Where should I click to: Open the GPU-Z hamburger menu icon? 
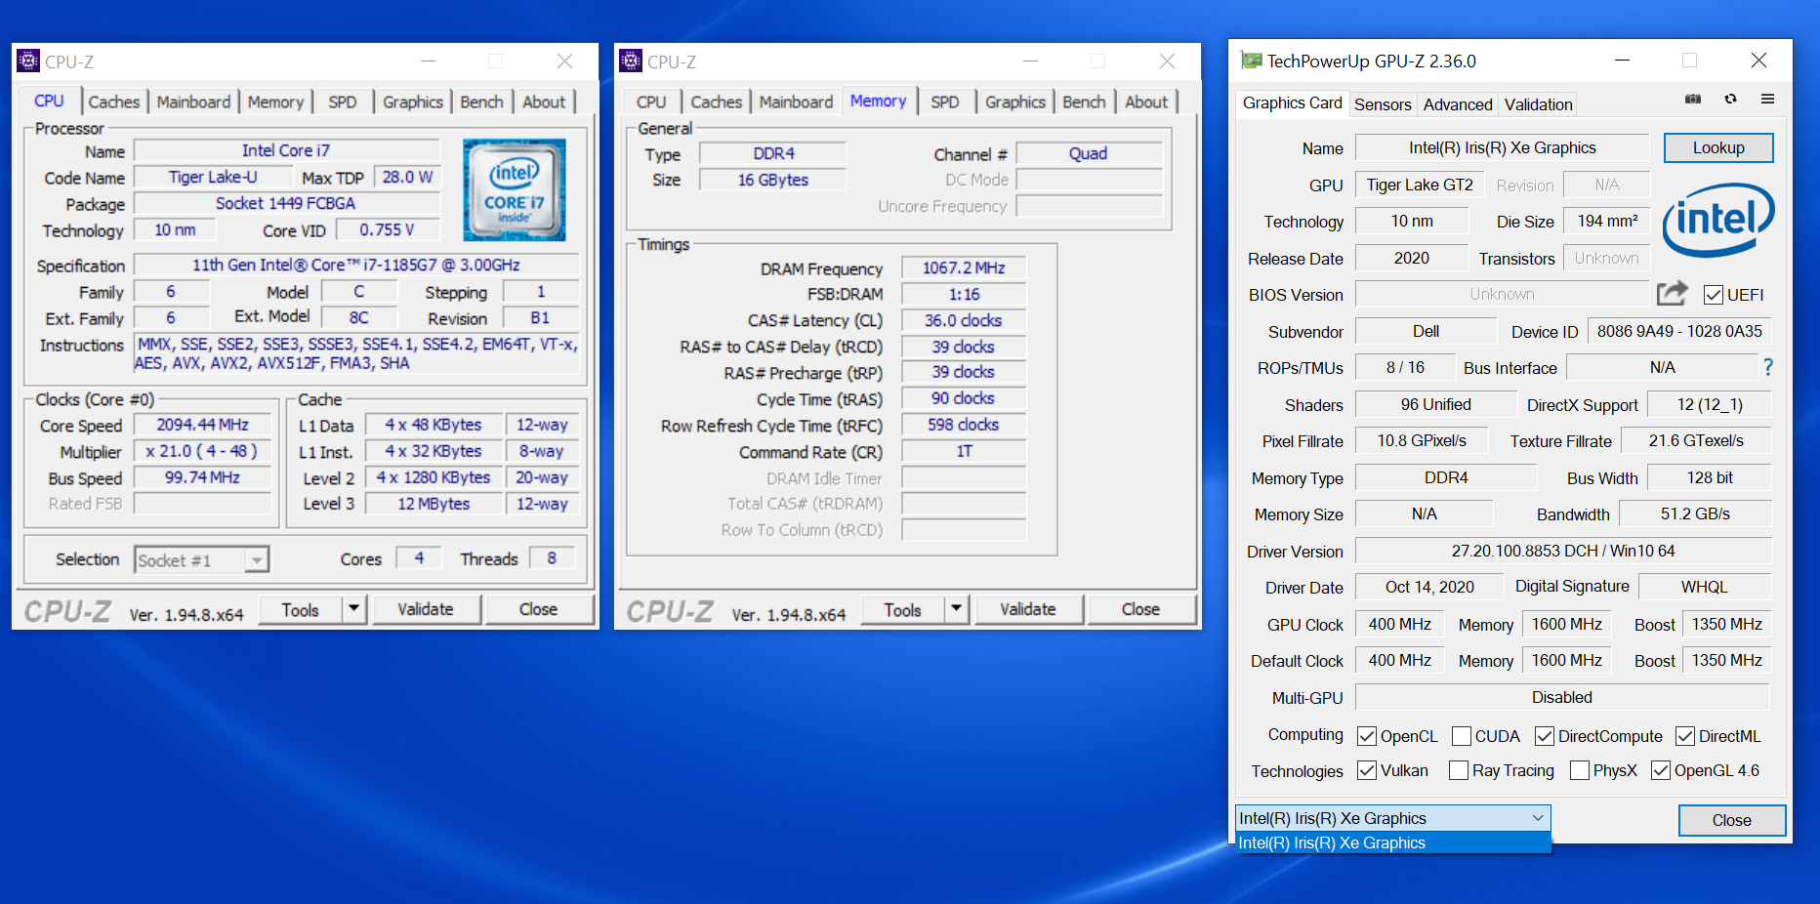point(1767,99)
